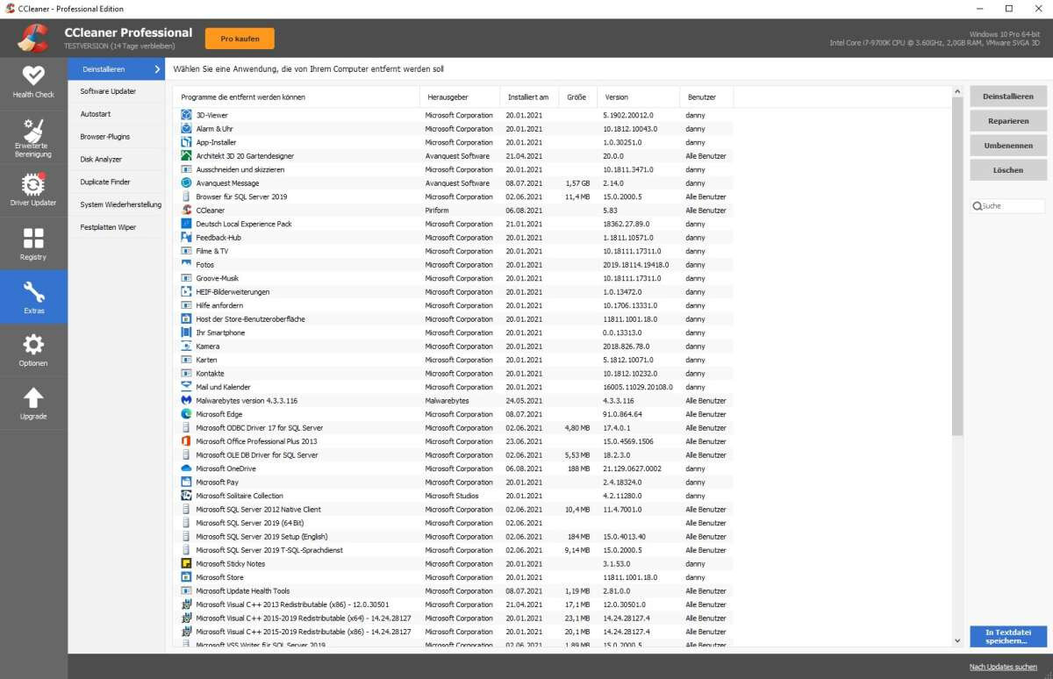Click the CCleaner logo top left
This screenshot has height=679, width=1053.
click(x=35, y=38)
